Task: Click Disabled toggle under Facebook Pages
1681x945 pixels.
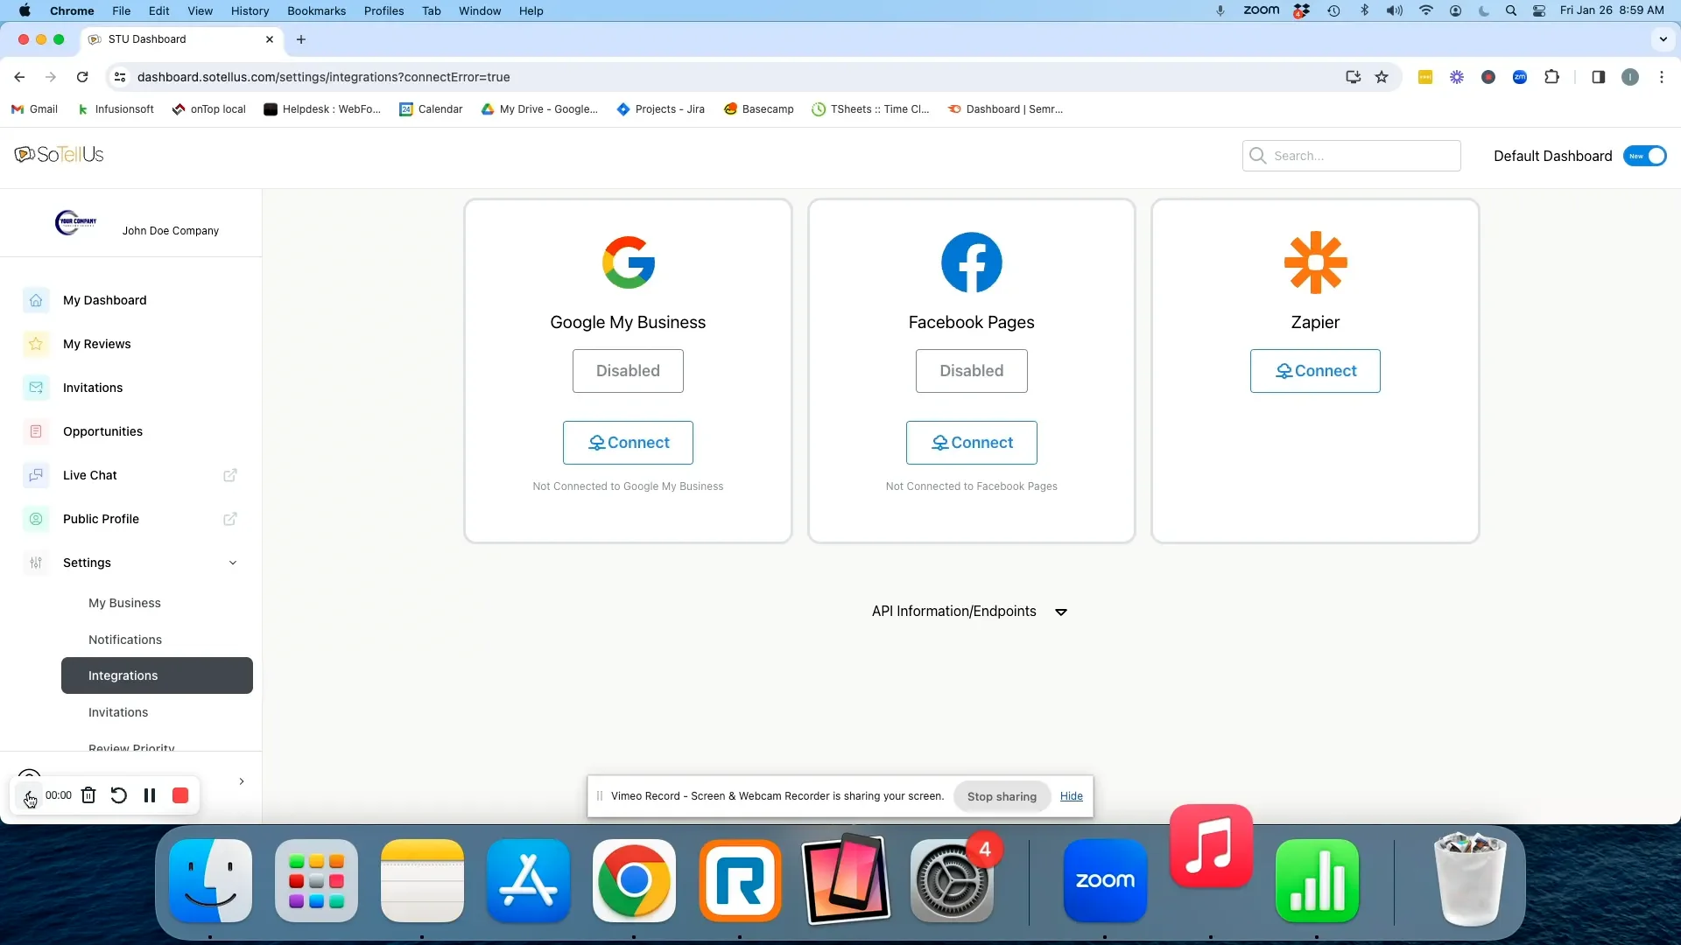Action: click(972, 371)
